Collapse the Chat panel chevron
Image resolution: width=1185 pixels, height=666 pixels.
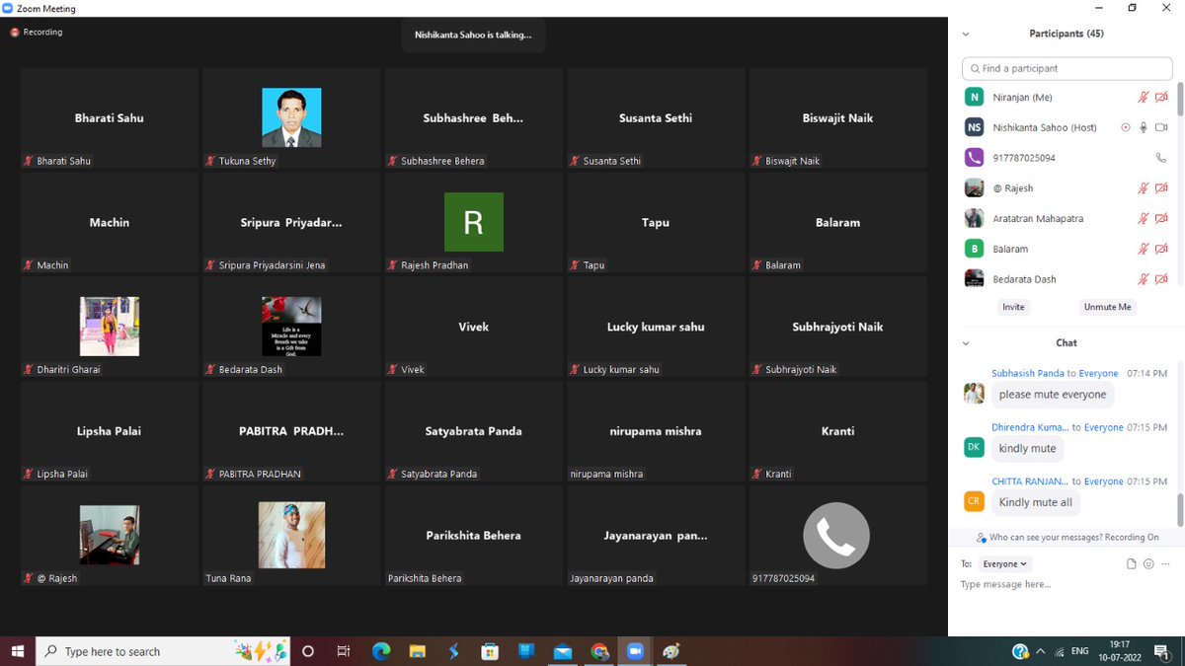[966, 343]
